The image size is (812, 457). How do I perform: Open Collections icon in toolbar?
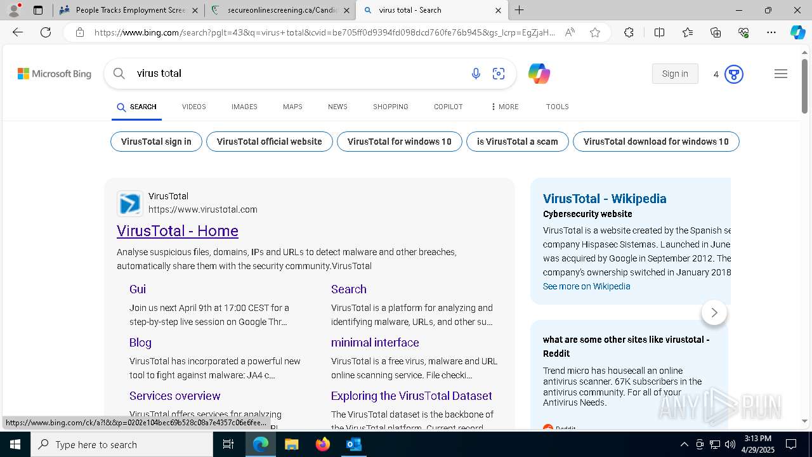716,32
